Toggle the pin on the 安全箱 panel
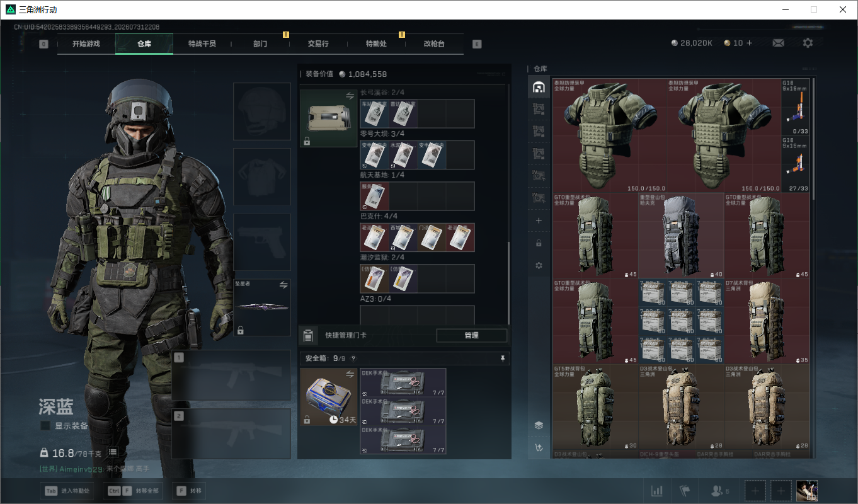 (502, 358)
